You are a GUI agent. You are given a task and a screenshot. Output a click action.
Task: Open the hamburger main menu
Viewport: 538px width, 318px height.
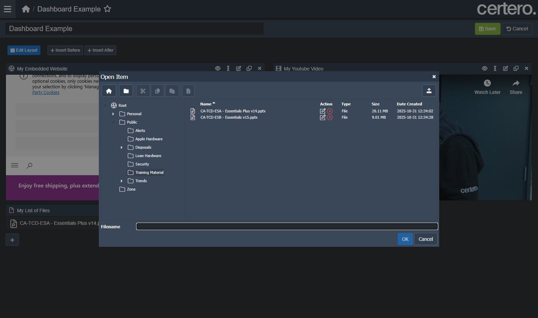pyautogui.click(x=7, y=9)
